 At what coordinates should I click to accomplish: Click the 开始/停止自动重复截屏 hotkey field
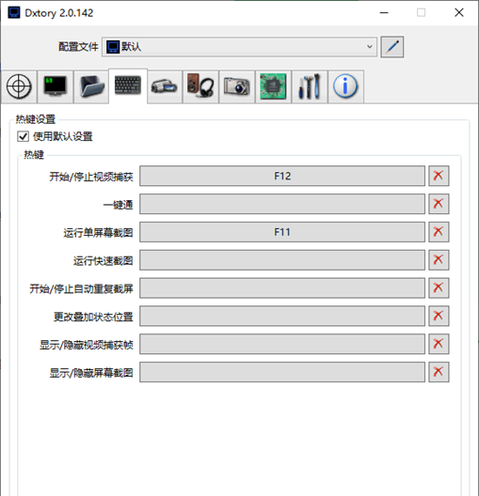282,287
